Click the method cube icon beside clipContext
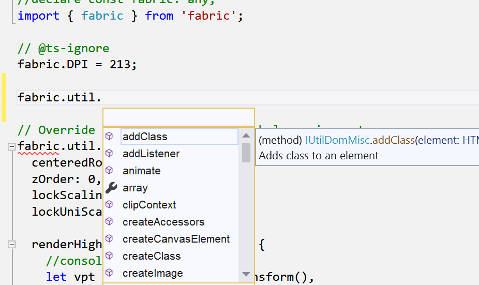 click(109, 205)
